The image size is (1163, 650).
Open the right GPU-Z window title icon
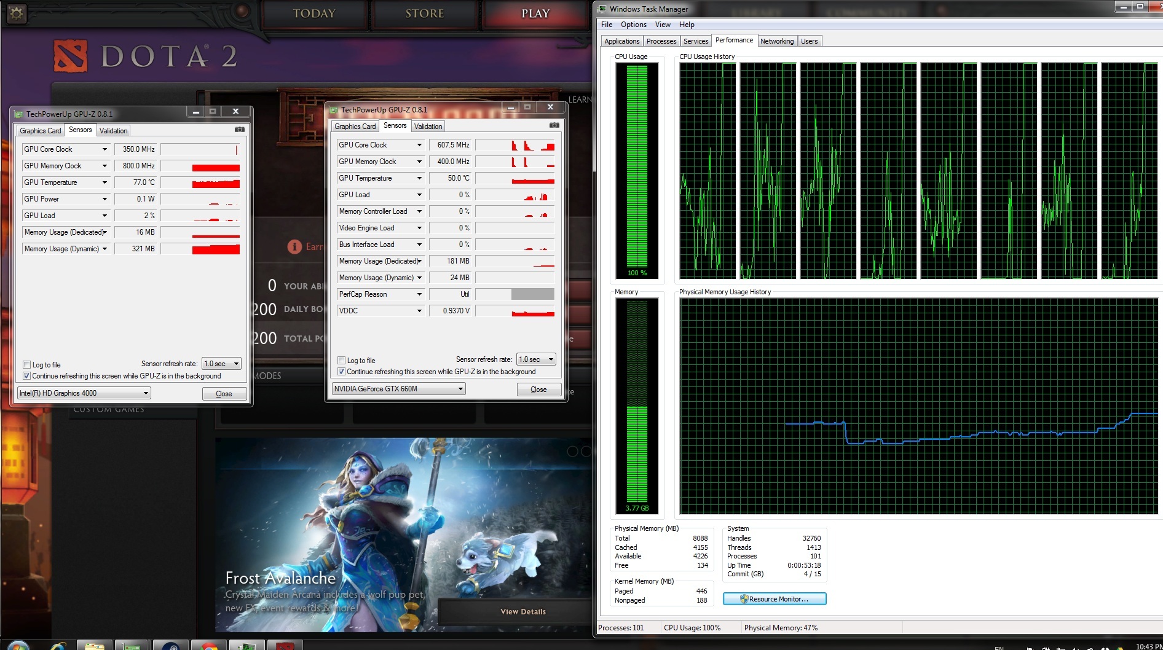pyautogui.click(x=334, y=109)
